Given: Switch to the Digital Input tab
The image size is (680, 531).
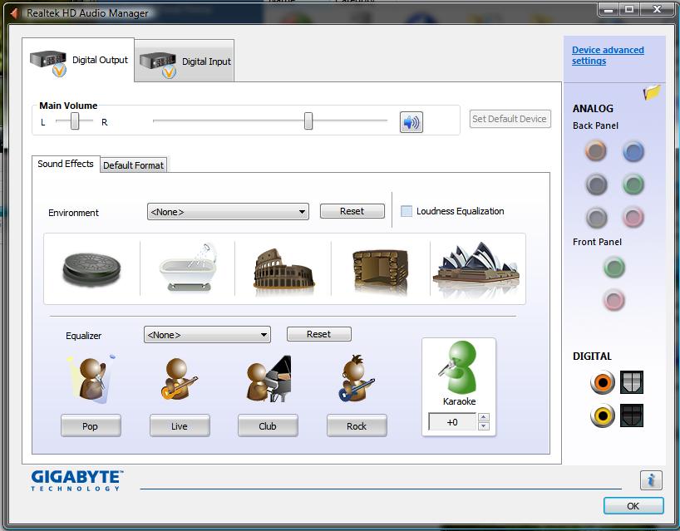Looking at the screenshot, I should click(x=185, y=61).
